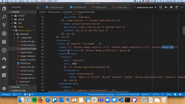Open Slack from the dock
Viewport: 185px width, 104px height.
click(94, 100)
